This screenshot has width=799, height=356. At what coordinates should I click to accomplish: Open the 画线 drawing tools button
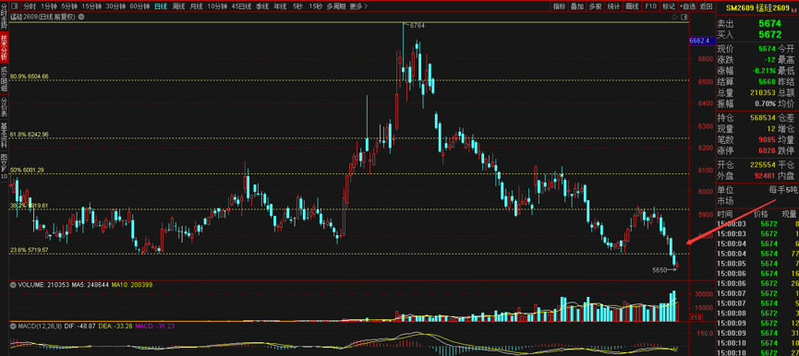pos(632,6)
